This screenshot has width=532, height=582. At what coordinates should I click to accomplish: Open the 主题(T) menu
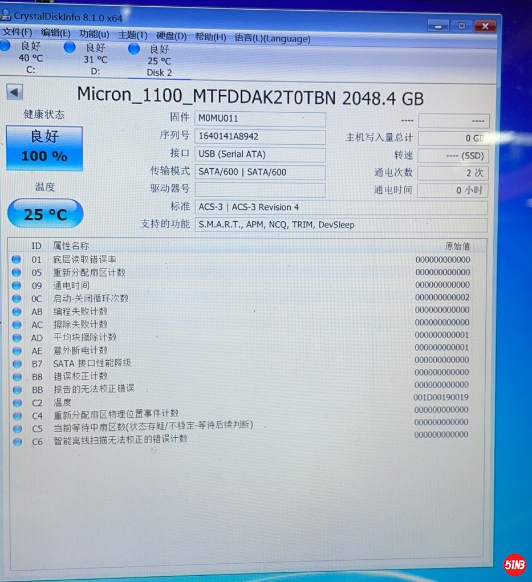[132, 35]
